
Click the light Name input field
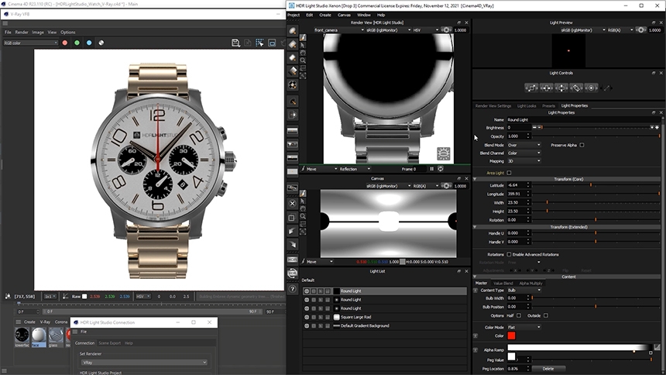pyautogui.click(x=582, y=120)
